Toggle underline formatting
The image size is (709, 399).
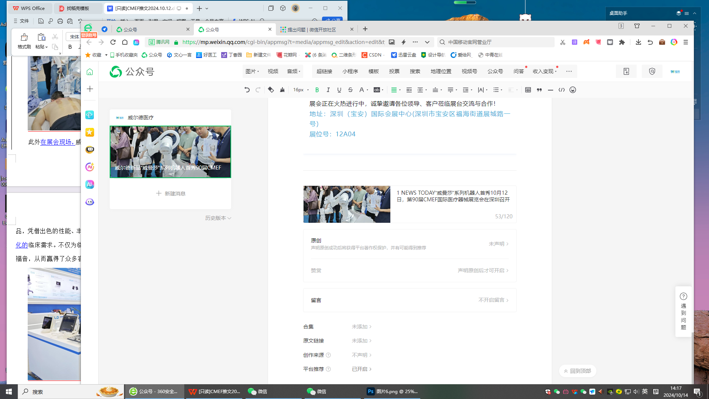point(339,90)
